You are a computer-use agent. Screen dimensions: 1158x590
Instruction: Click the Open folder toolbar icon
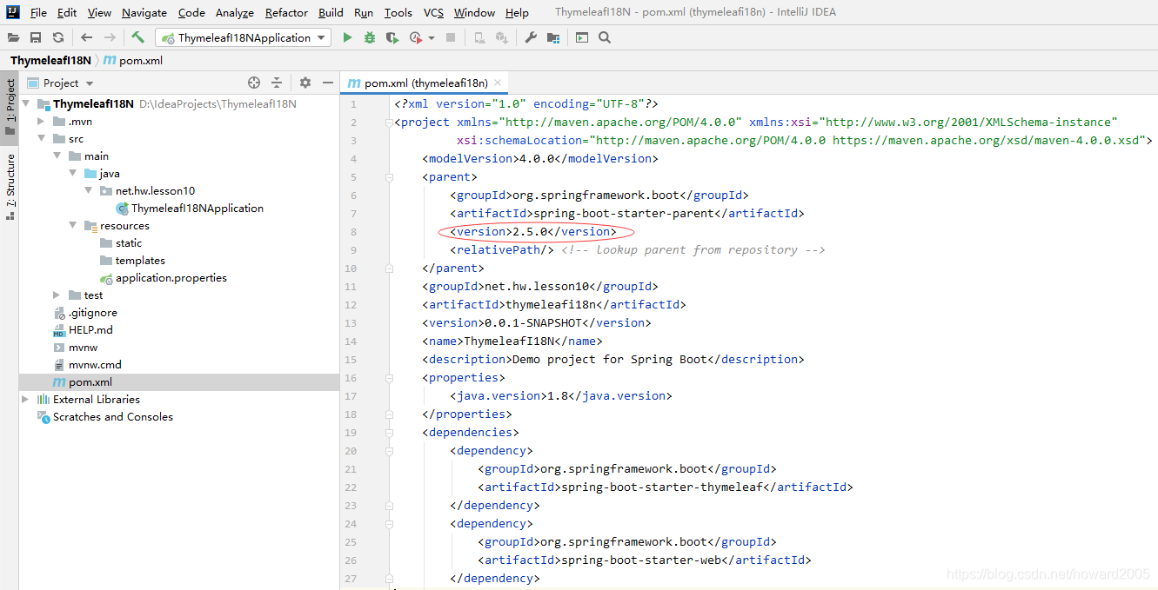[x=13, y=37]
